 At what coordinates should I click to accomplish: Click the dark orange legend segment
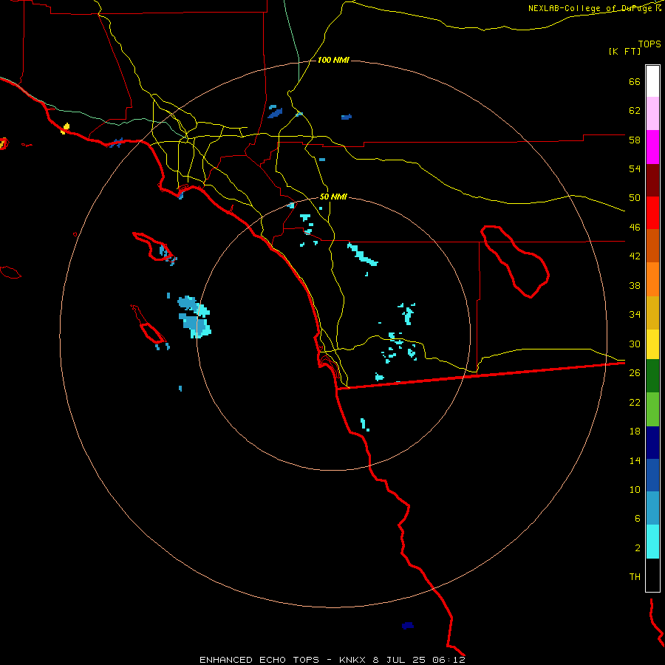tap(652, 245)
